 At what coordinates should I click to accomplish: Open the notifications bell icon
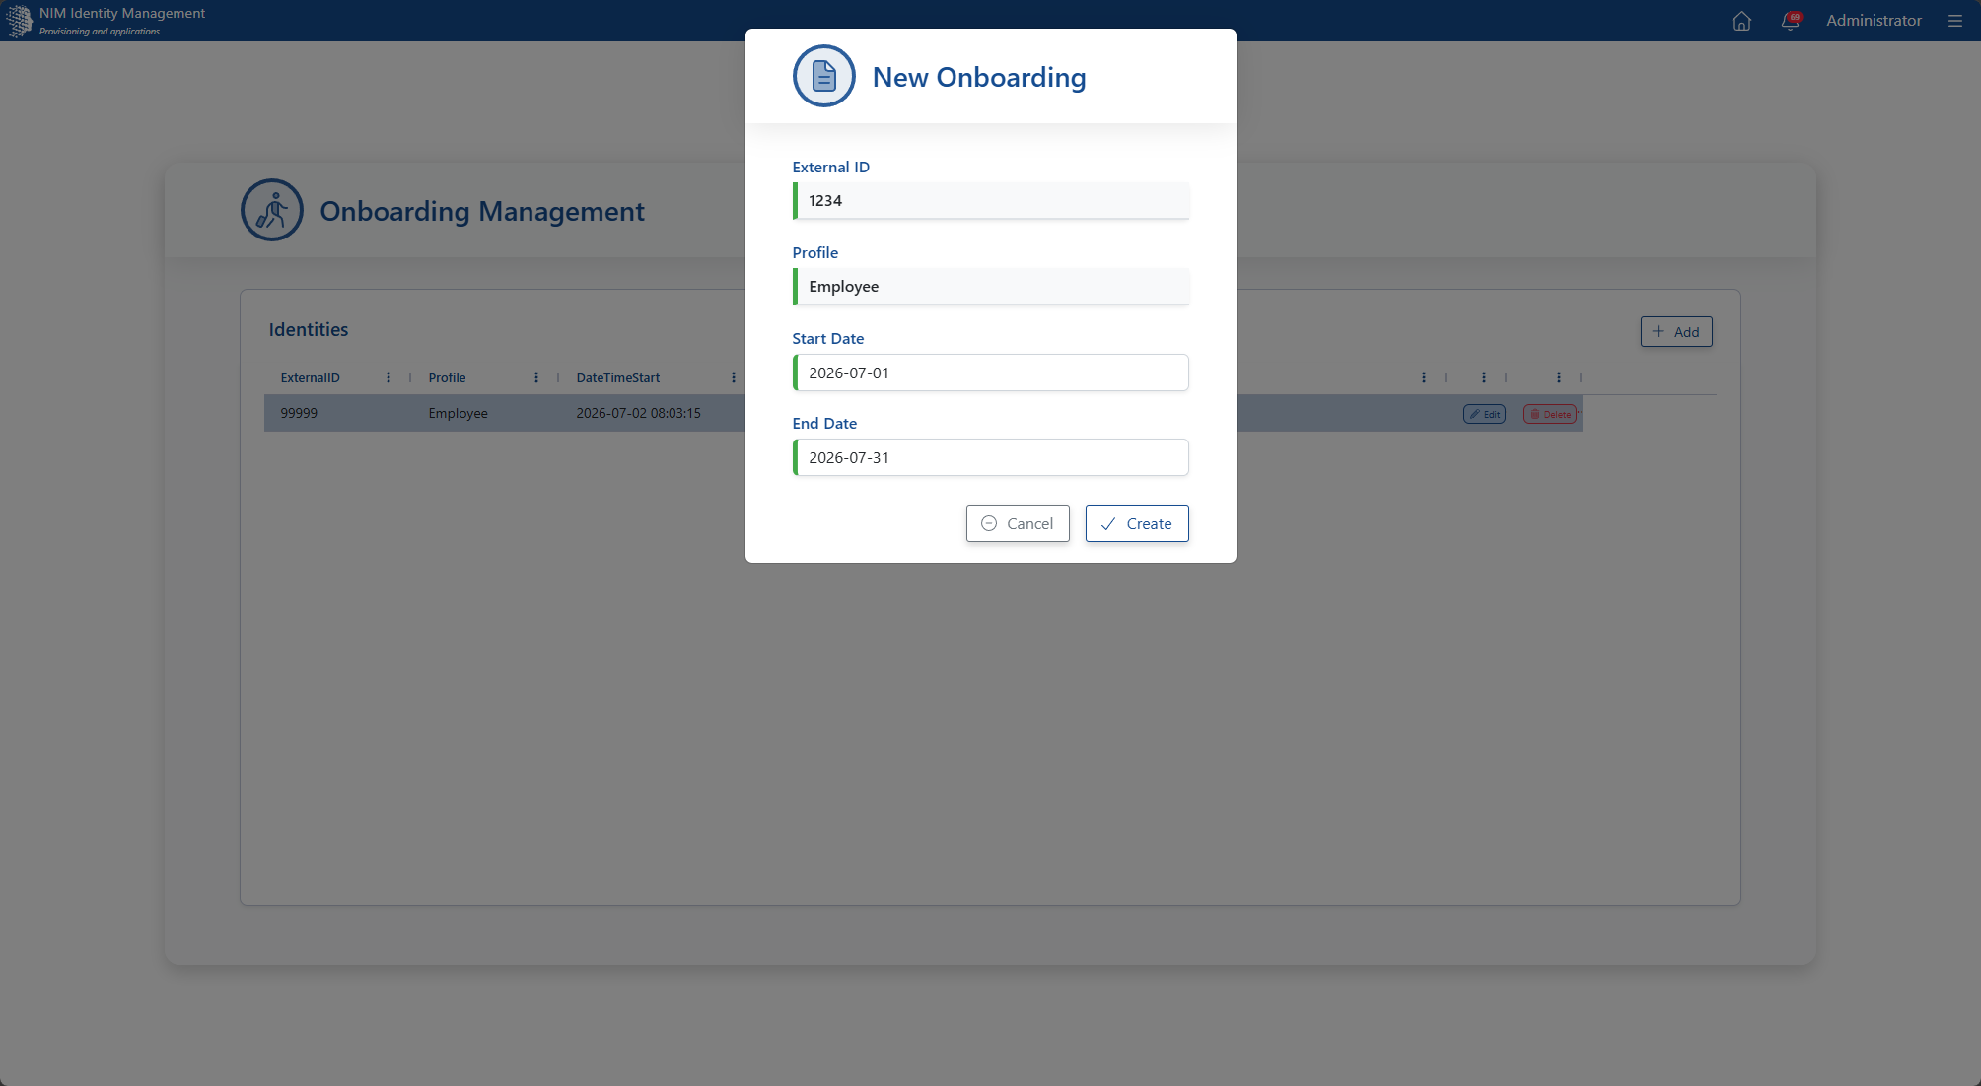pyautogui.click(x=1791, y=21)
